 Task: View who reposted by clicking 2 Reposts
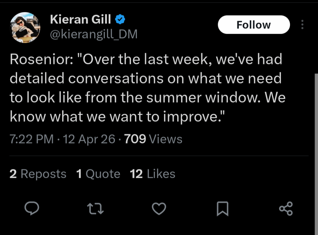coord(38,174)
